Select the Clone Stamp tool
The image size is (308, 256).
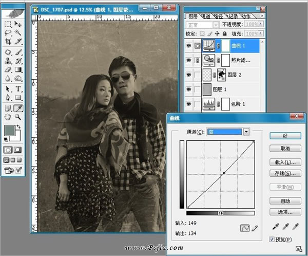coord(8,61)
